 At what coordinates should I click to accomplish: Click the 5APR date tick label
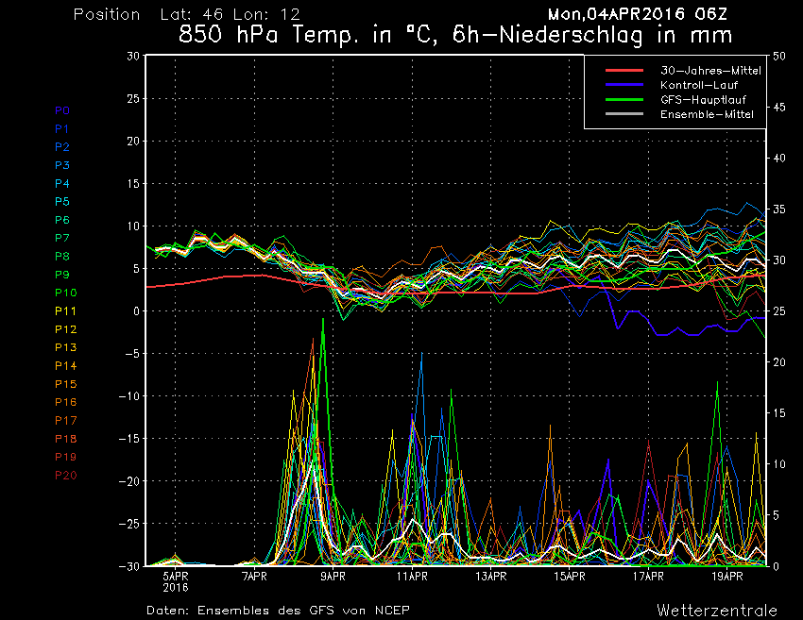[x=175, y=575]
